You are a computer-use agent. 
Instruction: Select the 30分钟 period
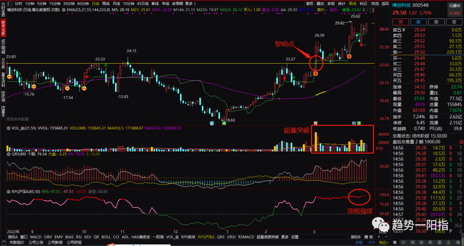(x=69, y=3)
